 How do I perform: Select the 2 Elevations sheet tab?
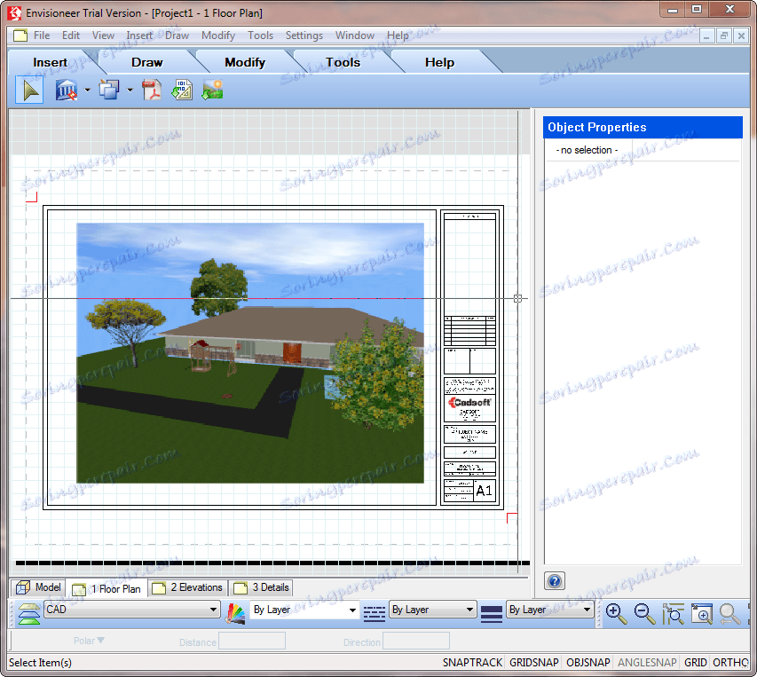click(x=187, y=587)
